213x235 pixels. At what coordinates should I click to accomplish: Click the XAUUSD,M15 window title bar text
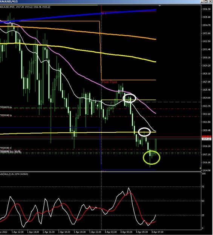tap(9, 2)
